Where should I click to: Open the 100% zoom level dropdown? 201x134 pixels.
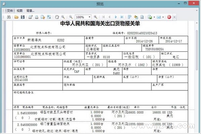click(89, 17)
